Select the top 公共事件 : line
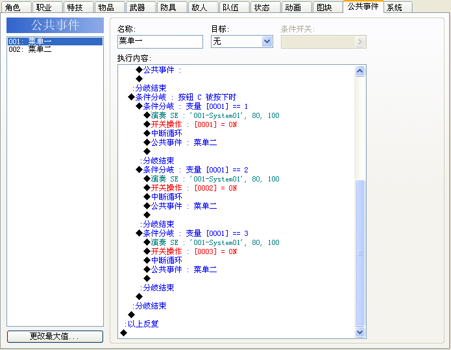The width and height of the screenshot is (451, 350). pyautogui.click(x=158, y=70)
